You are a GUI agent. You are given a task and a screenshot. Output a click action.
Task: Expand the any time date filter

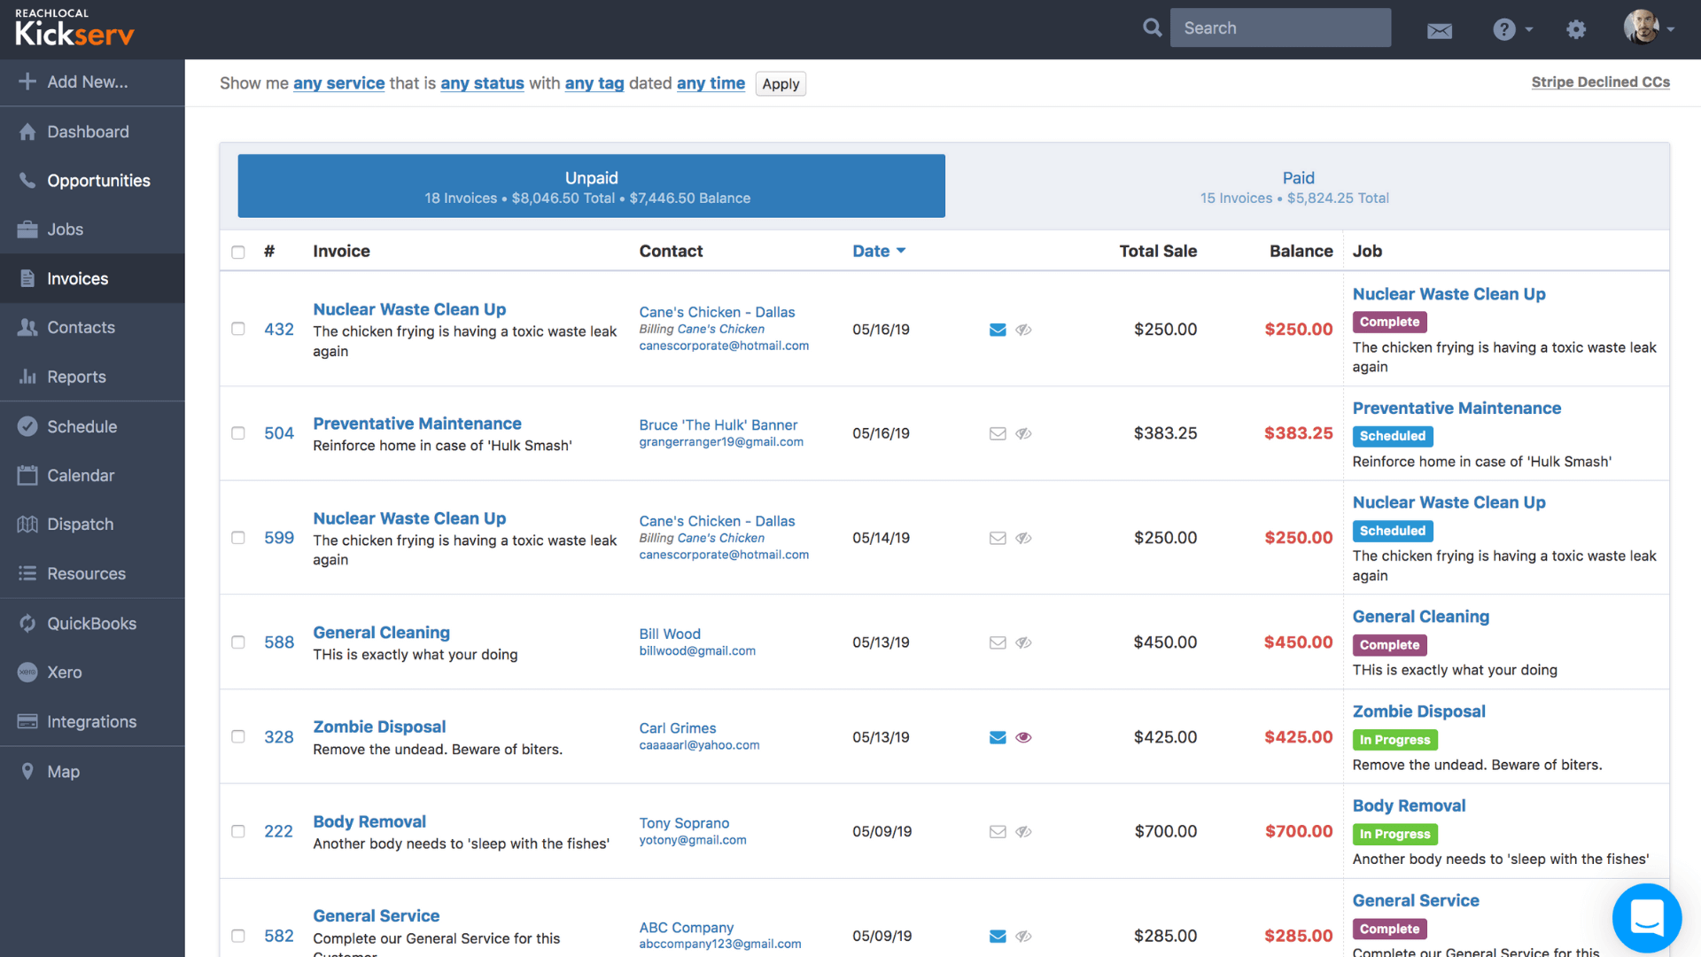[711, 83]
